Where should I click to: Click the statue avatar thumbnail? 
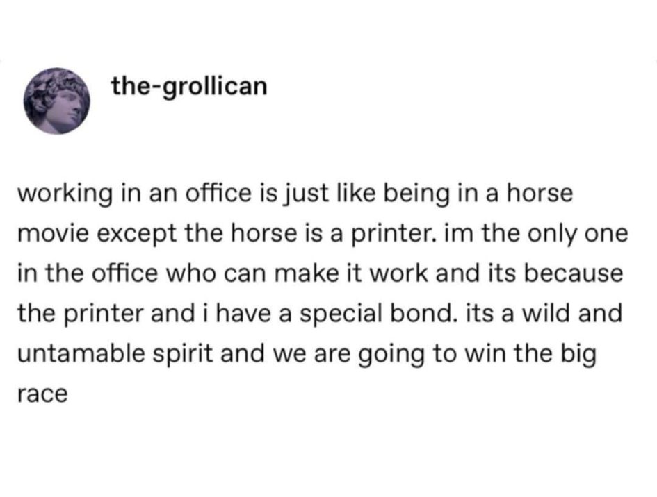(56, 101)
